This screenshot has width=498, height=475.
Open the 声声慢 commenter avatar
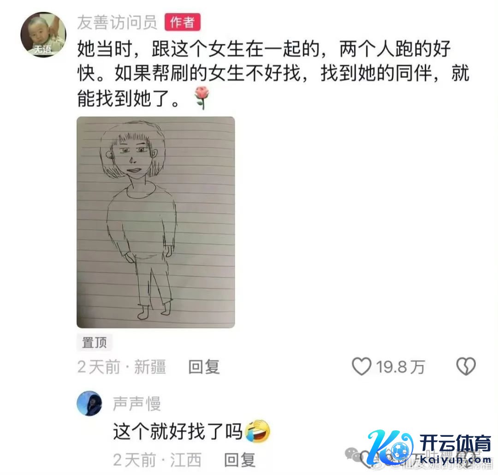[x=89, y=403]
